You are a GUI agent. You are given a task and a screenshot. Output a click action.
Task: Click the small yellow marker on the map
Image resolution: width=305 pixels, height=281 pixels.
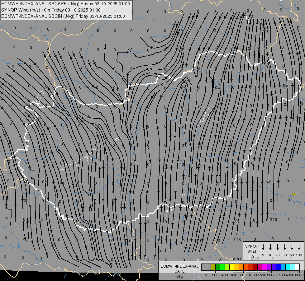pos(294,194)
